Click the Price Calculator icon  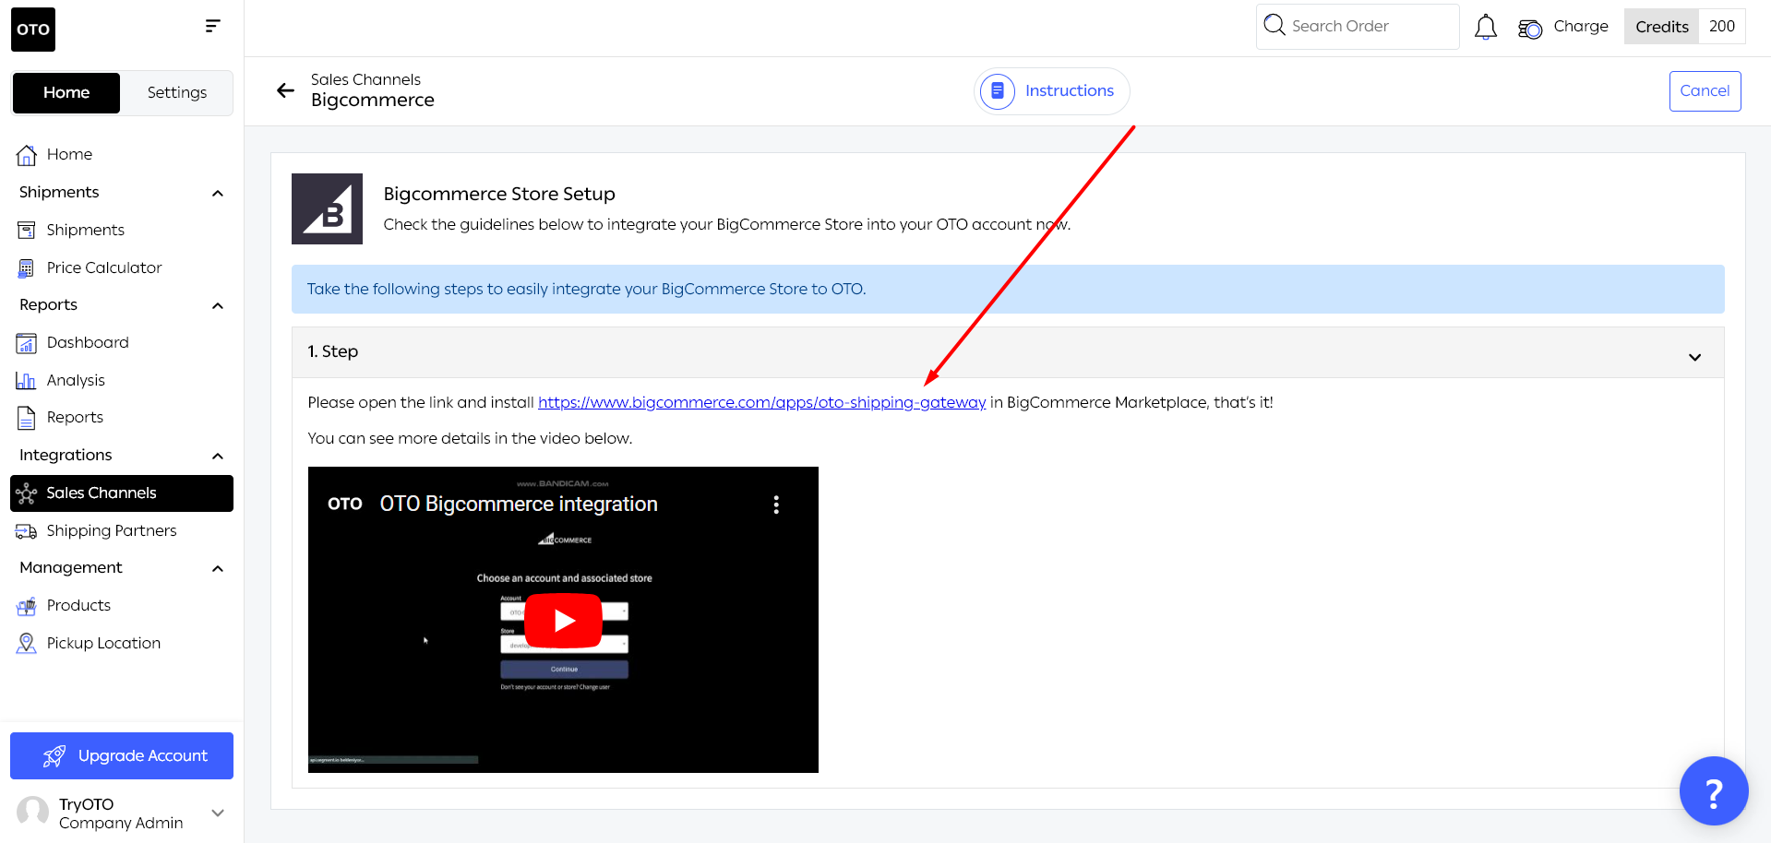pyautogui.click(x=27, y=267)
